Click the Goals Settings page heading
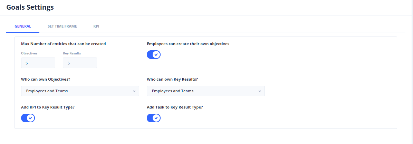413x144 pixels. [30, 7]
